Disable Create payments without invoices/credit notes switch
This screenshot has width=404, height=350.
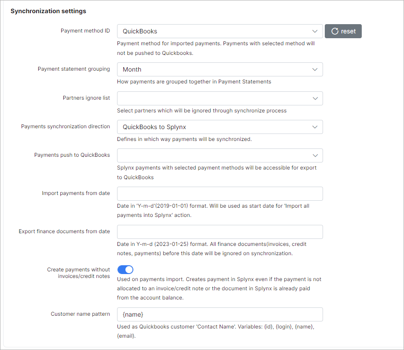tap(125, 270)
